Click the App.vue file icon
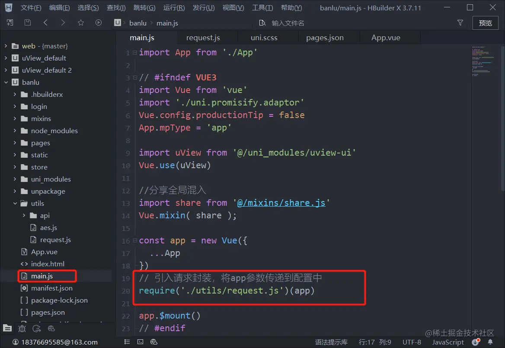 tap(24, 252)
